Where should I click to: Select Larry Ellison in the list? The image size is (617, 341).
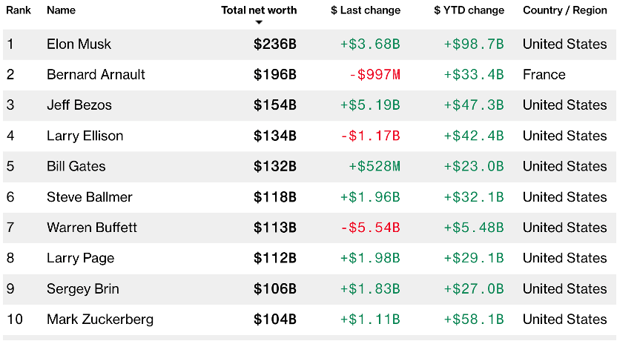click(x=85, y=136)
